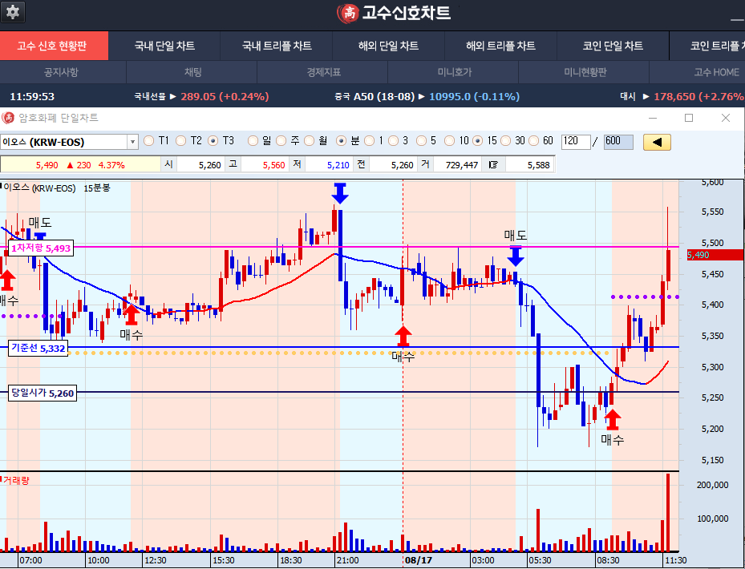The image size is (745, 569).
Task: Click the 거래량 volume panel label
Action: [x=16, y=480]
